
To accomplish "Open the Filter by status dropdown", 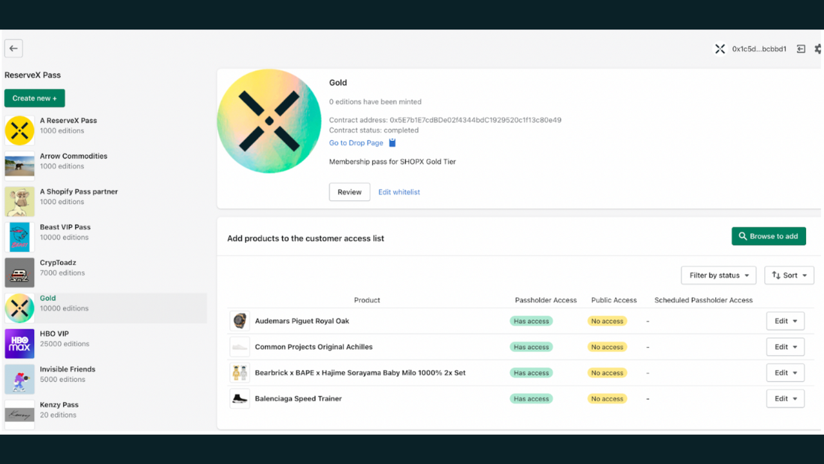I will [718, 275].
